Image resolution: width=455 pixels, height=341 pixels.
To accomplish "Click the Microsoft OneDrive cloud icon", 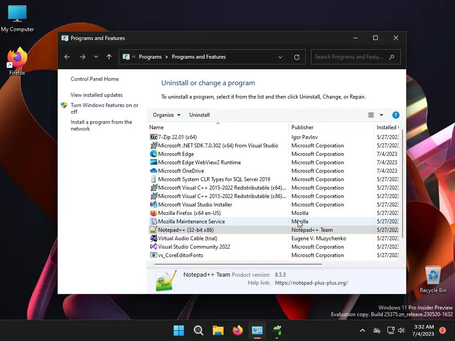I will pos(153,170).
